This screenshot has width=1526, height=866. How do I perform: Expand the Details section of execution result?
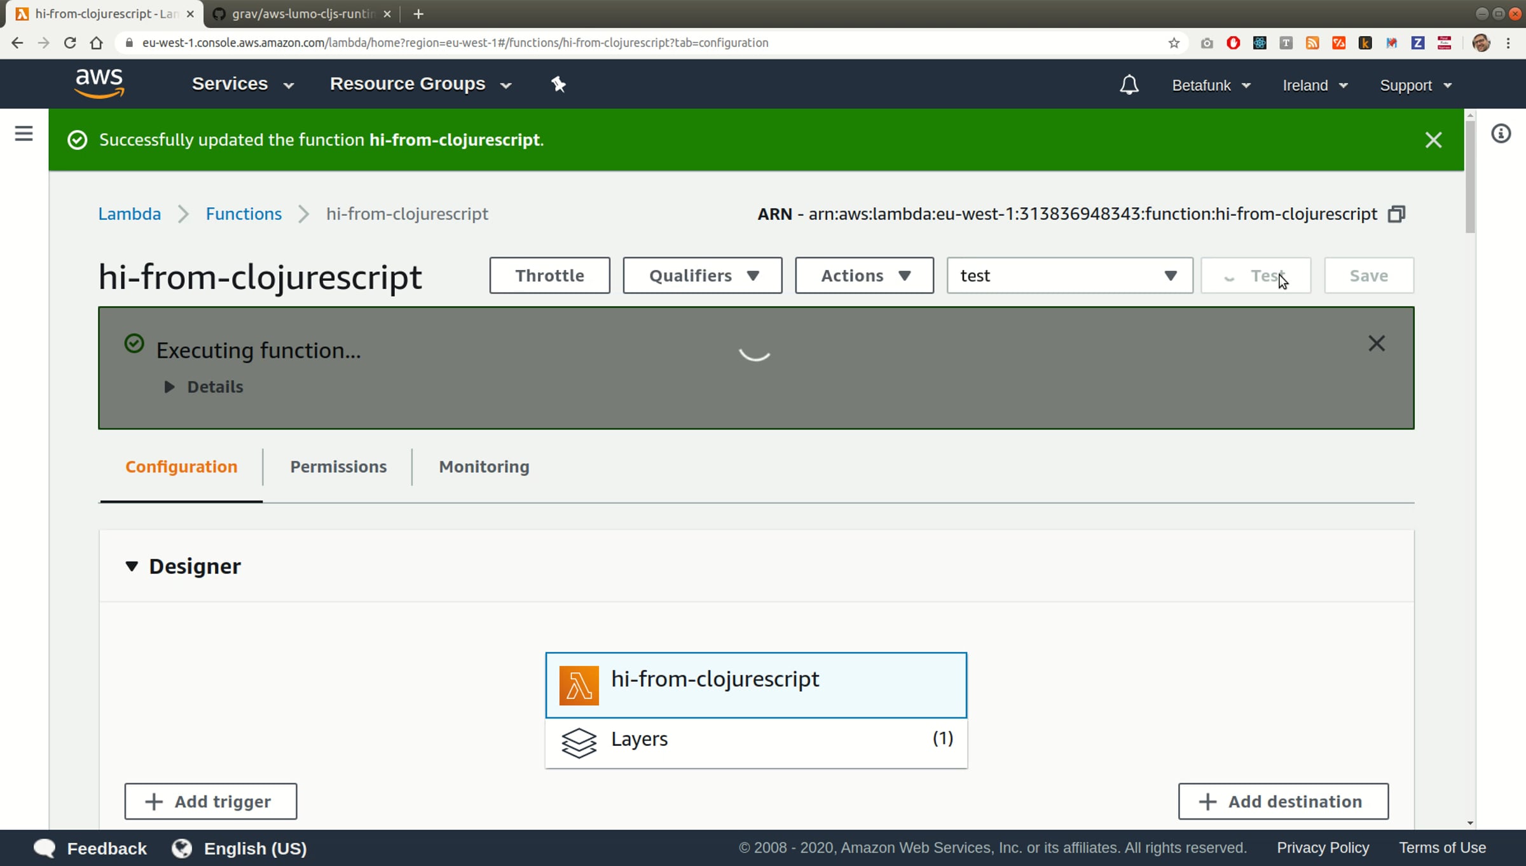204,387
